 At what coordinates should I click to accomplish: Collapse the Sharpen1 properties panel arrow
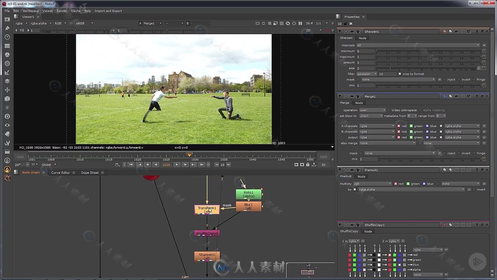pyautogui.click(x=340, y=31)
